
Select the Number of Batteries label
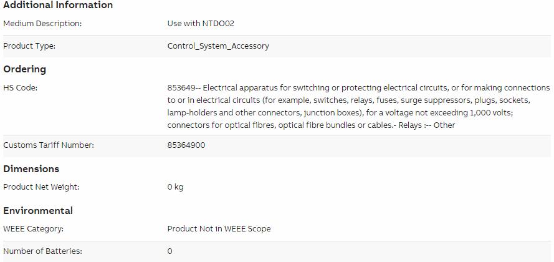42,251
